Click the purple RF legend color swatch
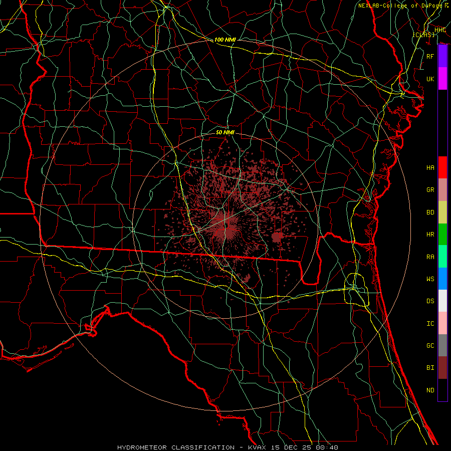The image size is (451, 451). tap(442, 56)
